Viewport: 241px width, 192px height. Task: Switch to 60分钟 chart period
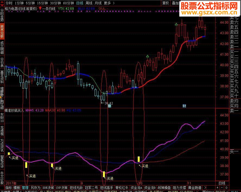point(68,3)
